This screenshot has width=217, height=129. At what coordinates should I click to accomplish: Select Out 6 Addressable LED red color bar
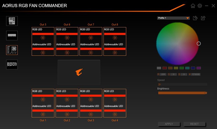pyautogui.click(x=67, y=49)
